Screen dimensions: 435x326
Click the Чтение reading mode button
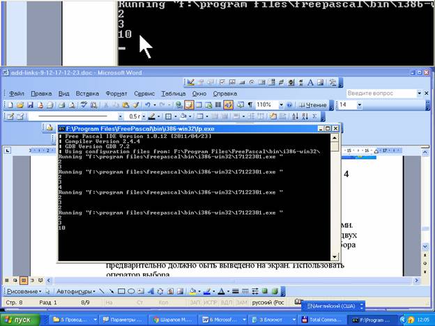point(314,105)
